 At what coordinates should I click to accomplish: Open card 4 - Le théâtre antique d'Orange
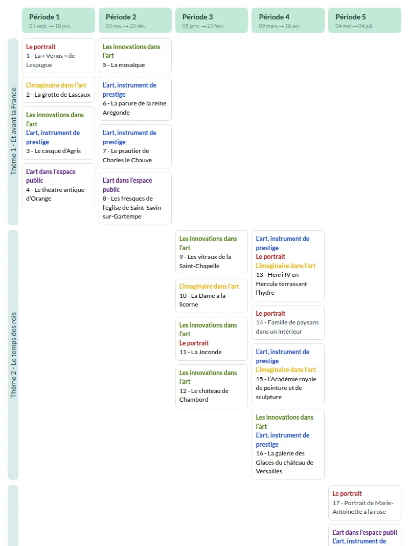coord(58,185)
